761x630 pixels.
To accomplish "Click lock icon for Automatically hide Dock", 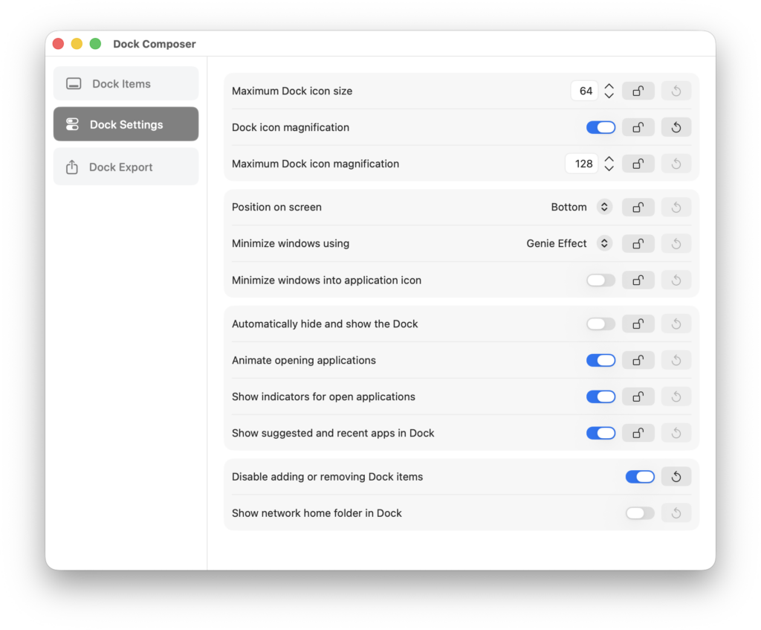I will click(x=638, y=324).
